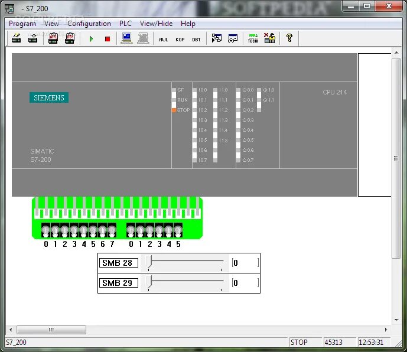
Task: Stop the PLC with red square button
Action: (x=108, y=39)
